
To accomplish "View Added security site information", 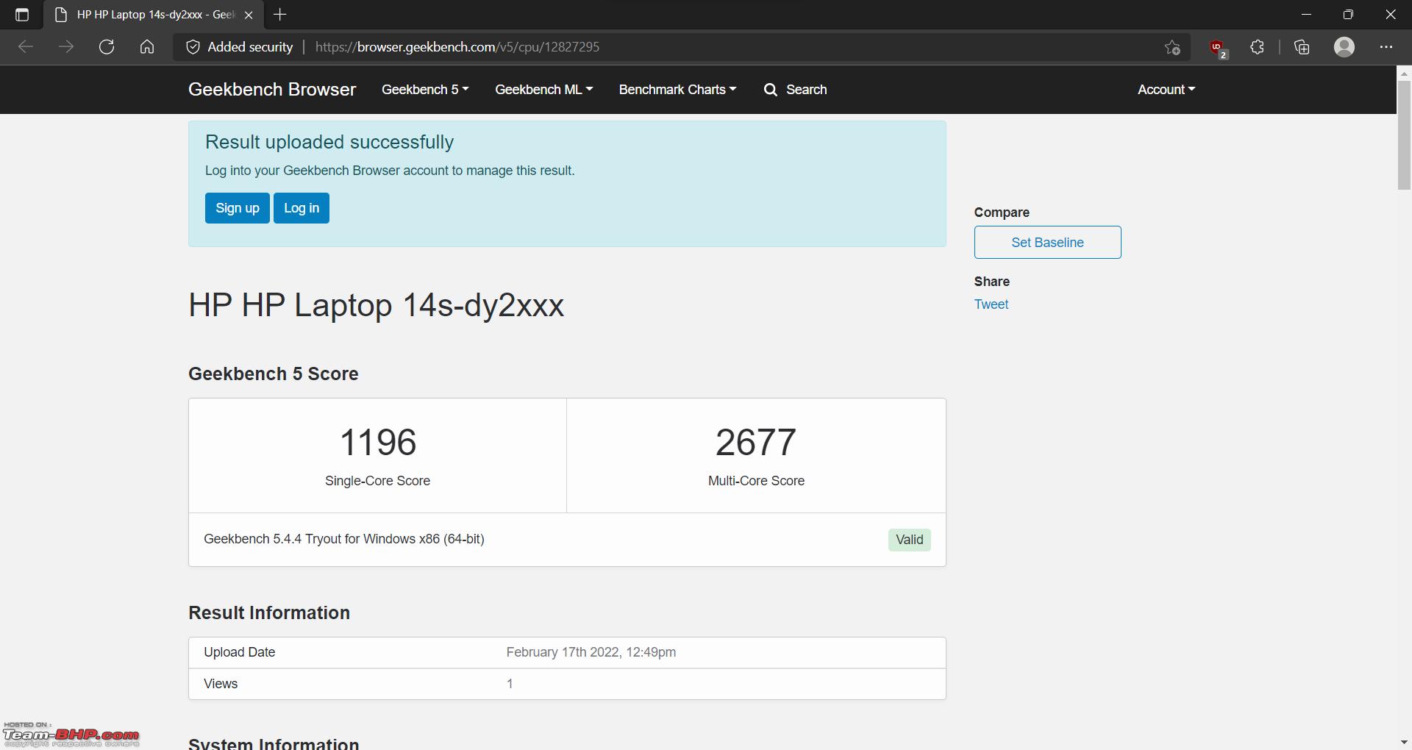I will (x=240, y=47).
